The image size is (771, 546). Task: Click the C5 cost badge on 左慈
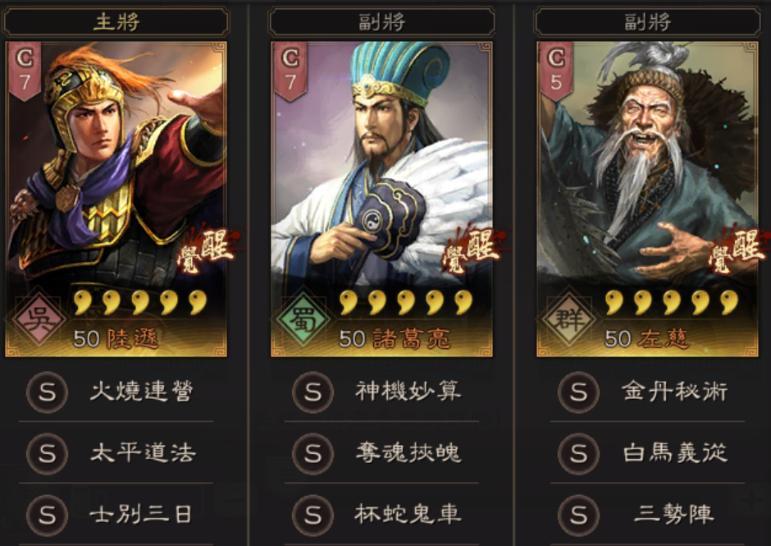[x=556, y=71]
